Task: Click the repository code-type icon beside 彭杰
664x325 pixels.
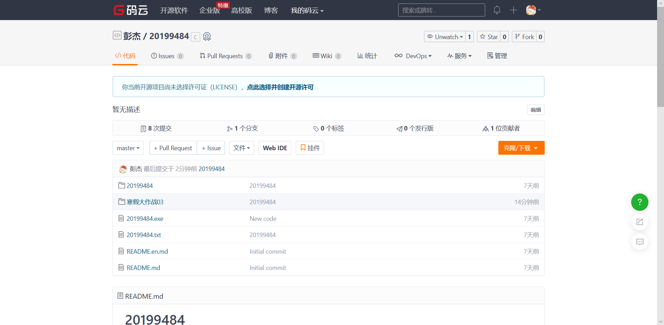Action: [x=117, y=35]
